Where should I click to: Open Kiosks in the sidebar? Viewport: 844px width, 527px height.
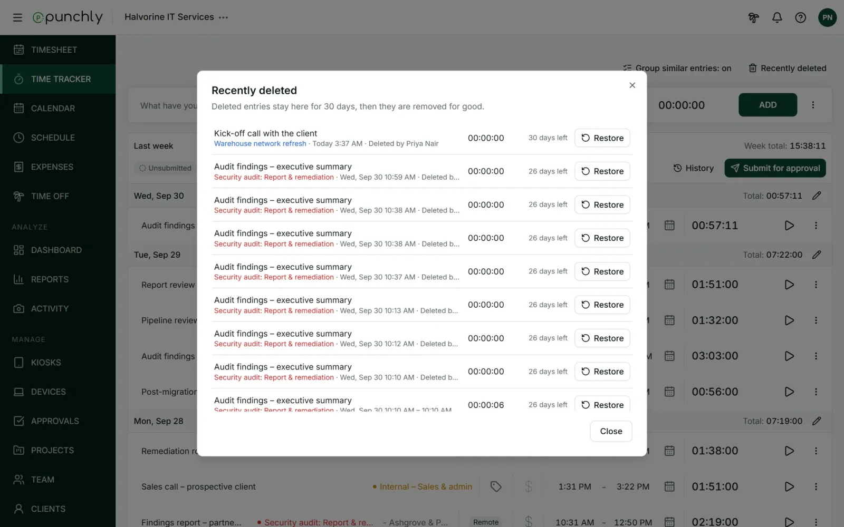[x=58, y=363]
